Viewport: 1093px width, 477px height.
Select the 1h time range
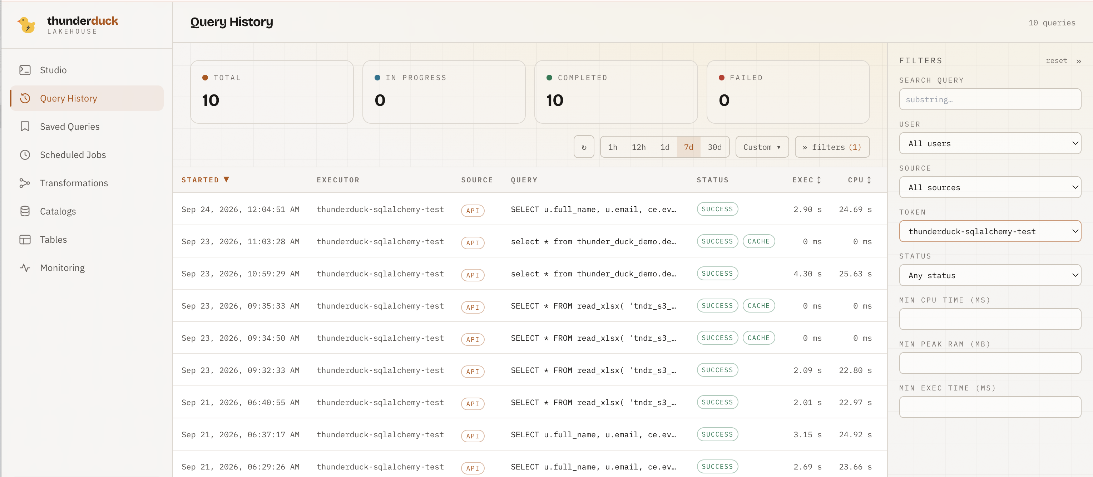612,147
